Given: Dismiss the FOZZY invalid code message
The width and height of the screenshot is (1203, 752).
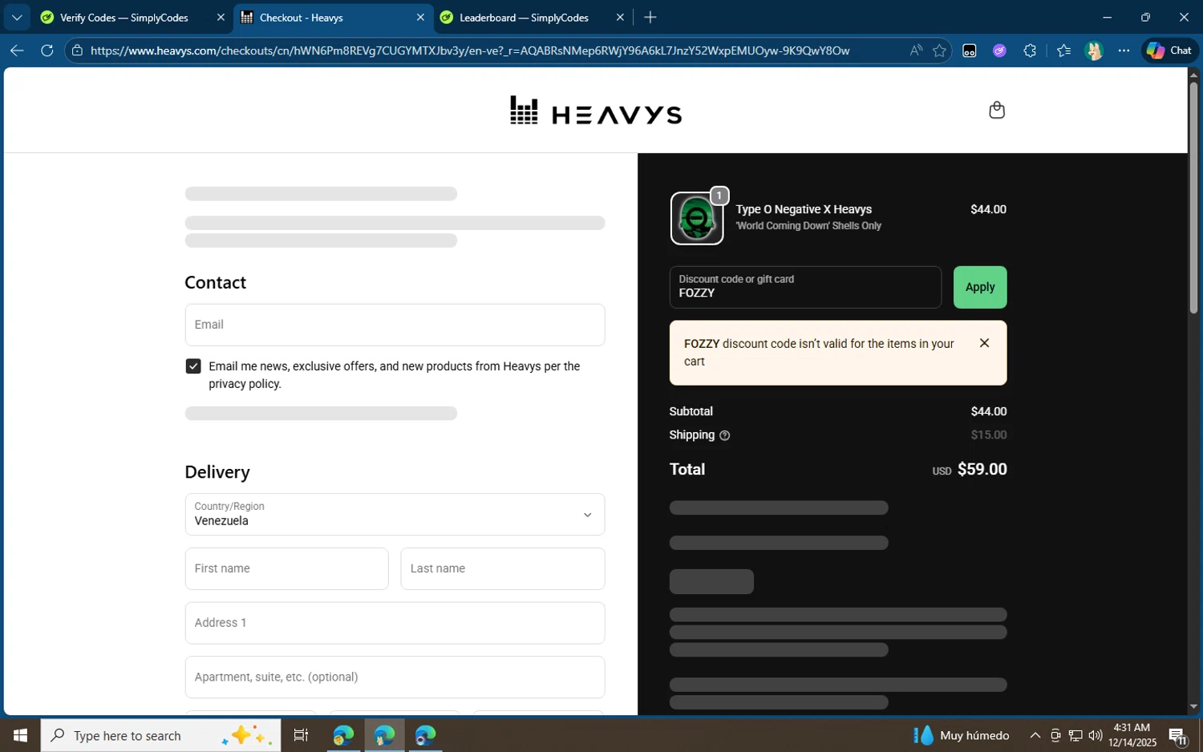Looking at the screenshot, I should [x=984, y=343].
